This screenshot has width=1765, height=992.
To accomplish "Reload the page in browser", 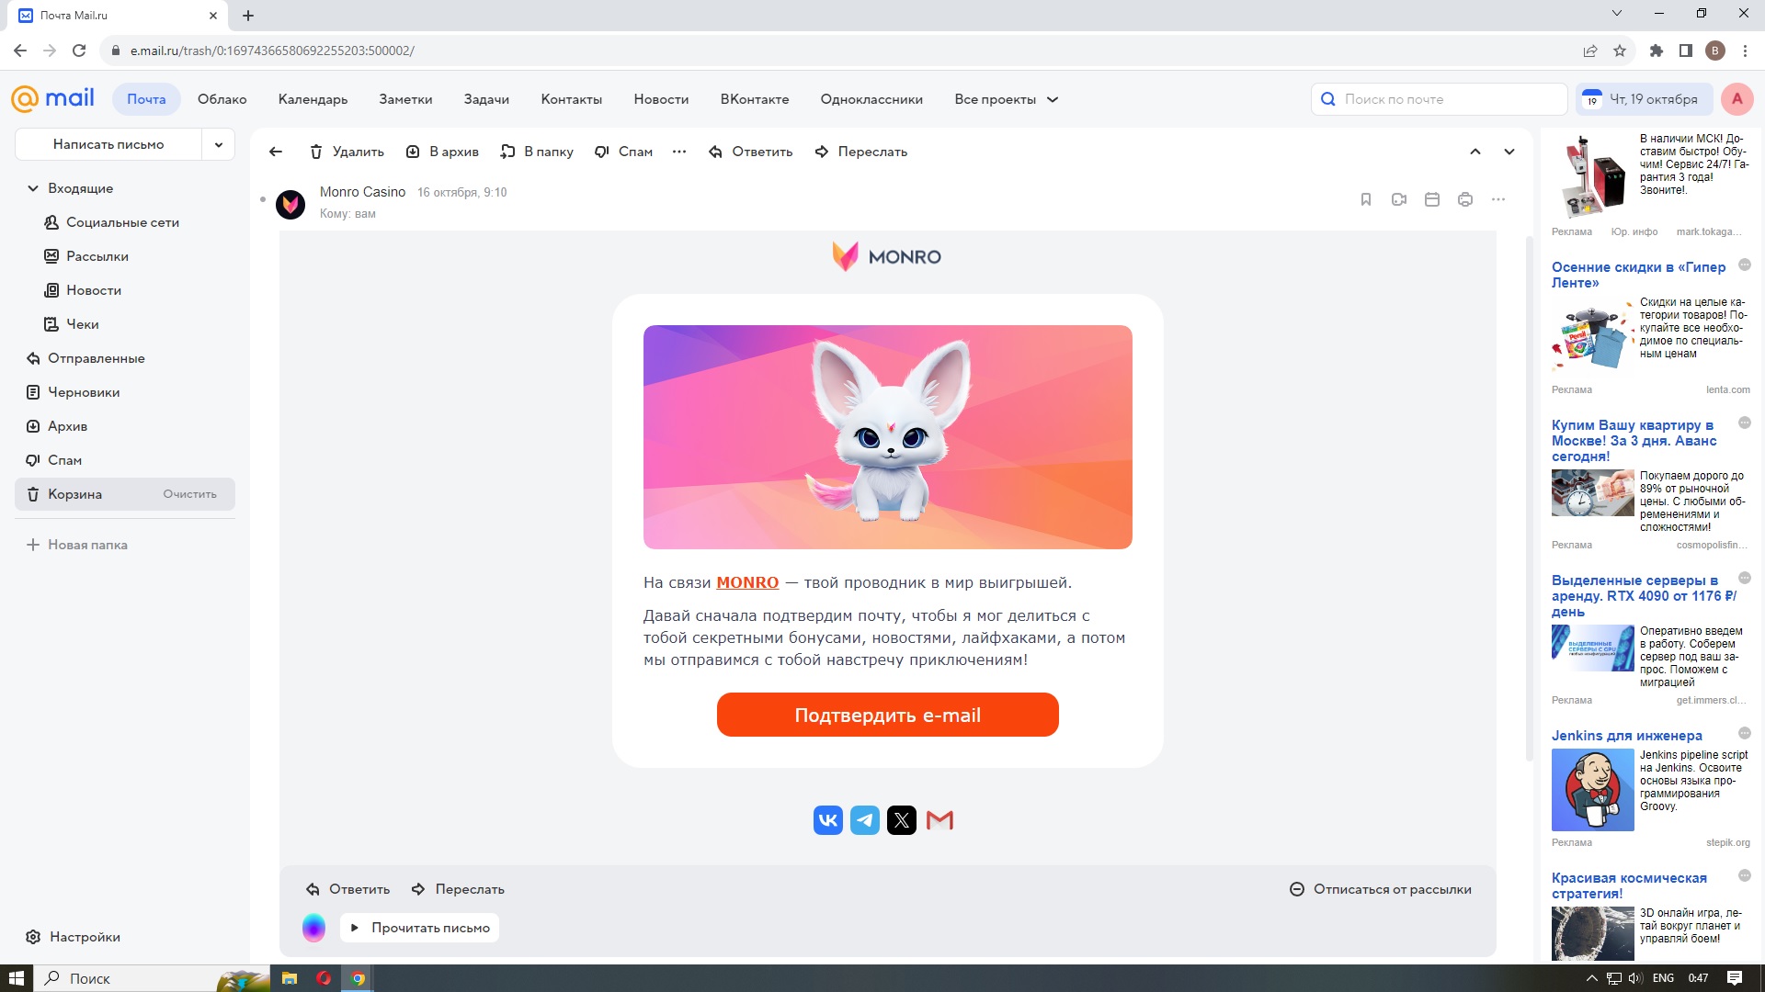I will 79,51.
